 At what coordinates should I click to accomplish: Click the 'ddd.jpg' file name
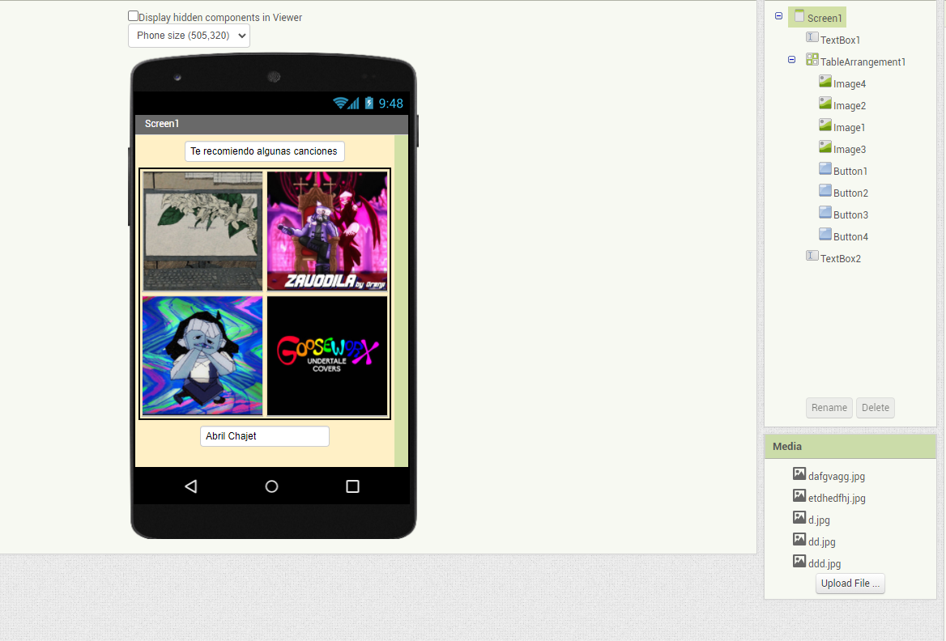click(x=825, y=564)
